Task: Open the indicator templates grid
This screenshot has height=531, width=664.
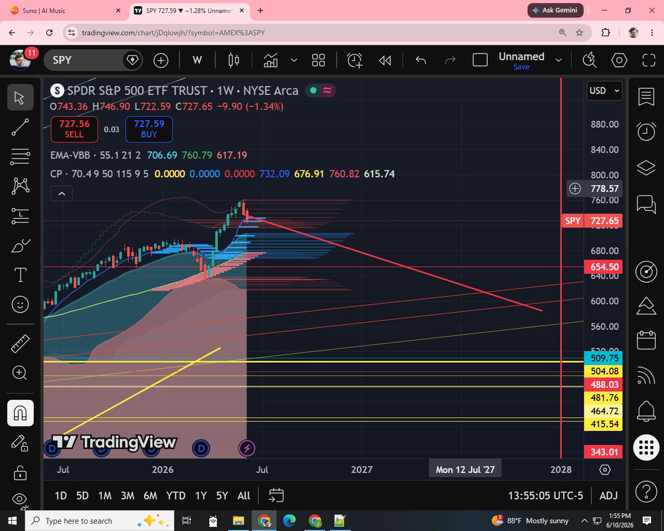Action: point(318,60)
